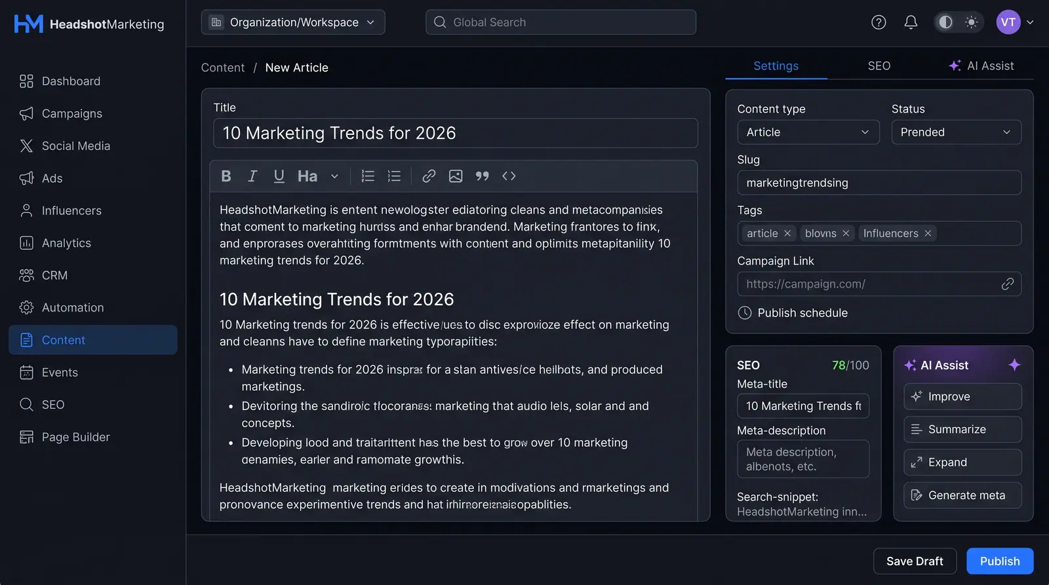Open the Status dropdown

[x=956, y=132]
